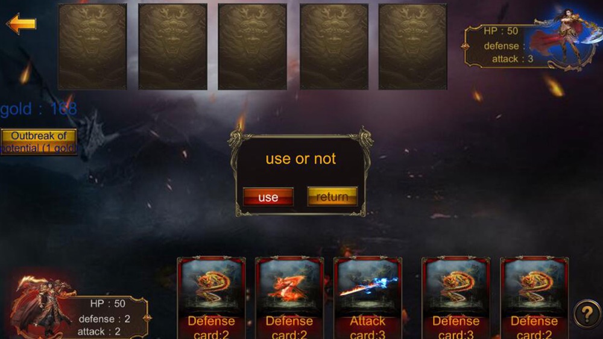Click the orange back arrow icon
Image resolution: width=603 pixels, height=339 pixels.
pyautogui.click(x=22, y=24)
